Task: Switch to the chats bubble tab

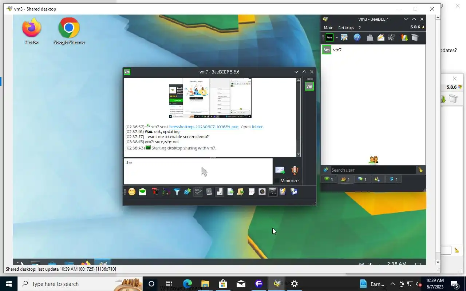Action: [x=362, y=179]
